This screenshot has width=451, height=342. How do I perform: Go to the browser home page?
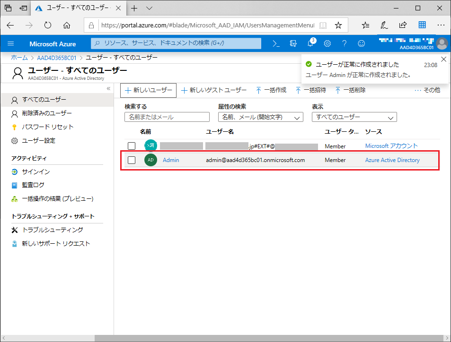(x=67, y=25)
